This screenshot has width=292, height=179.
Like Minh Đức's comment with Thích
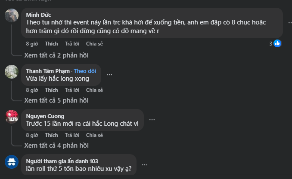51,43
